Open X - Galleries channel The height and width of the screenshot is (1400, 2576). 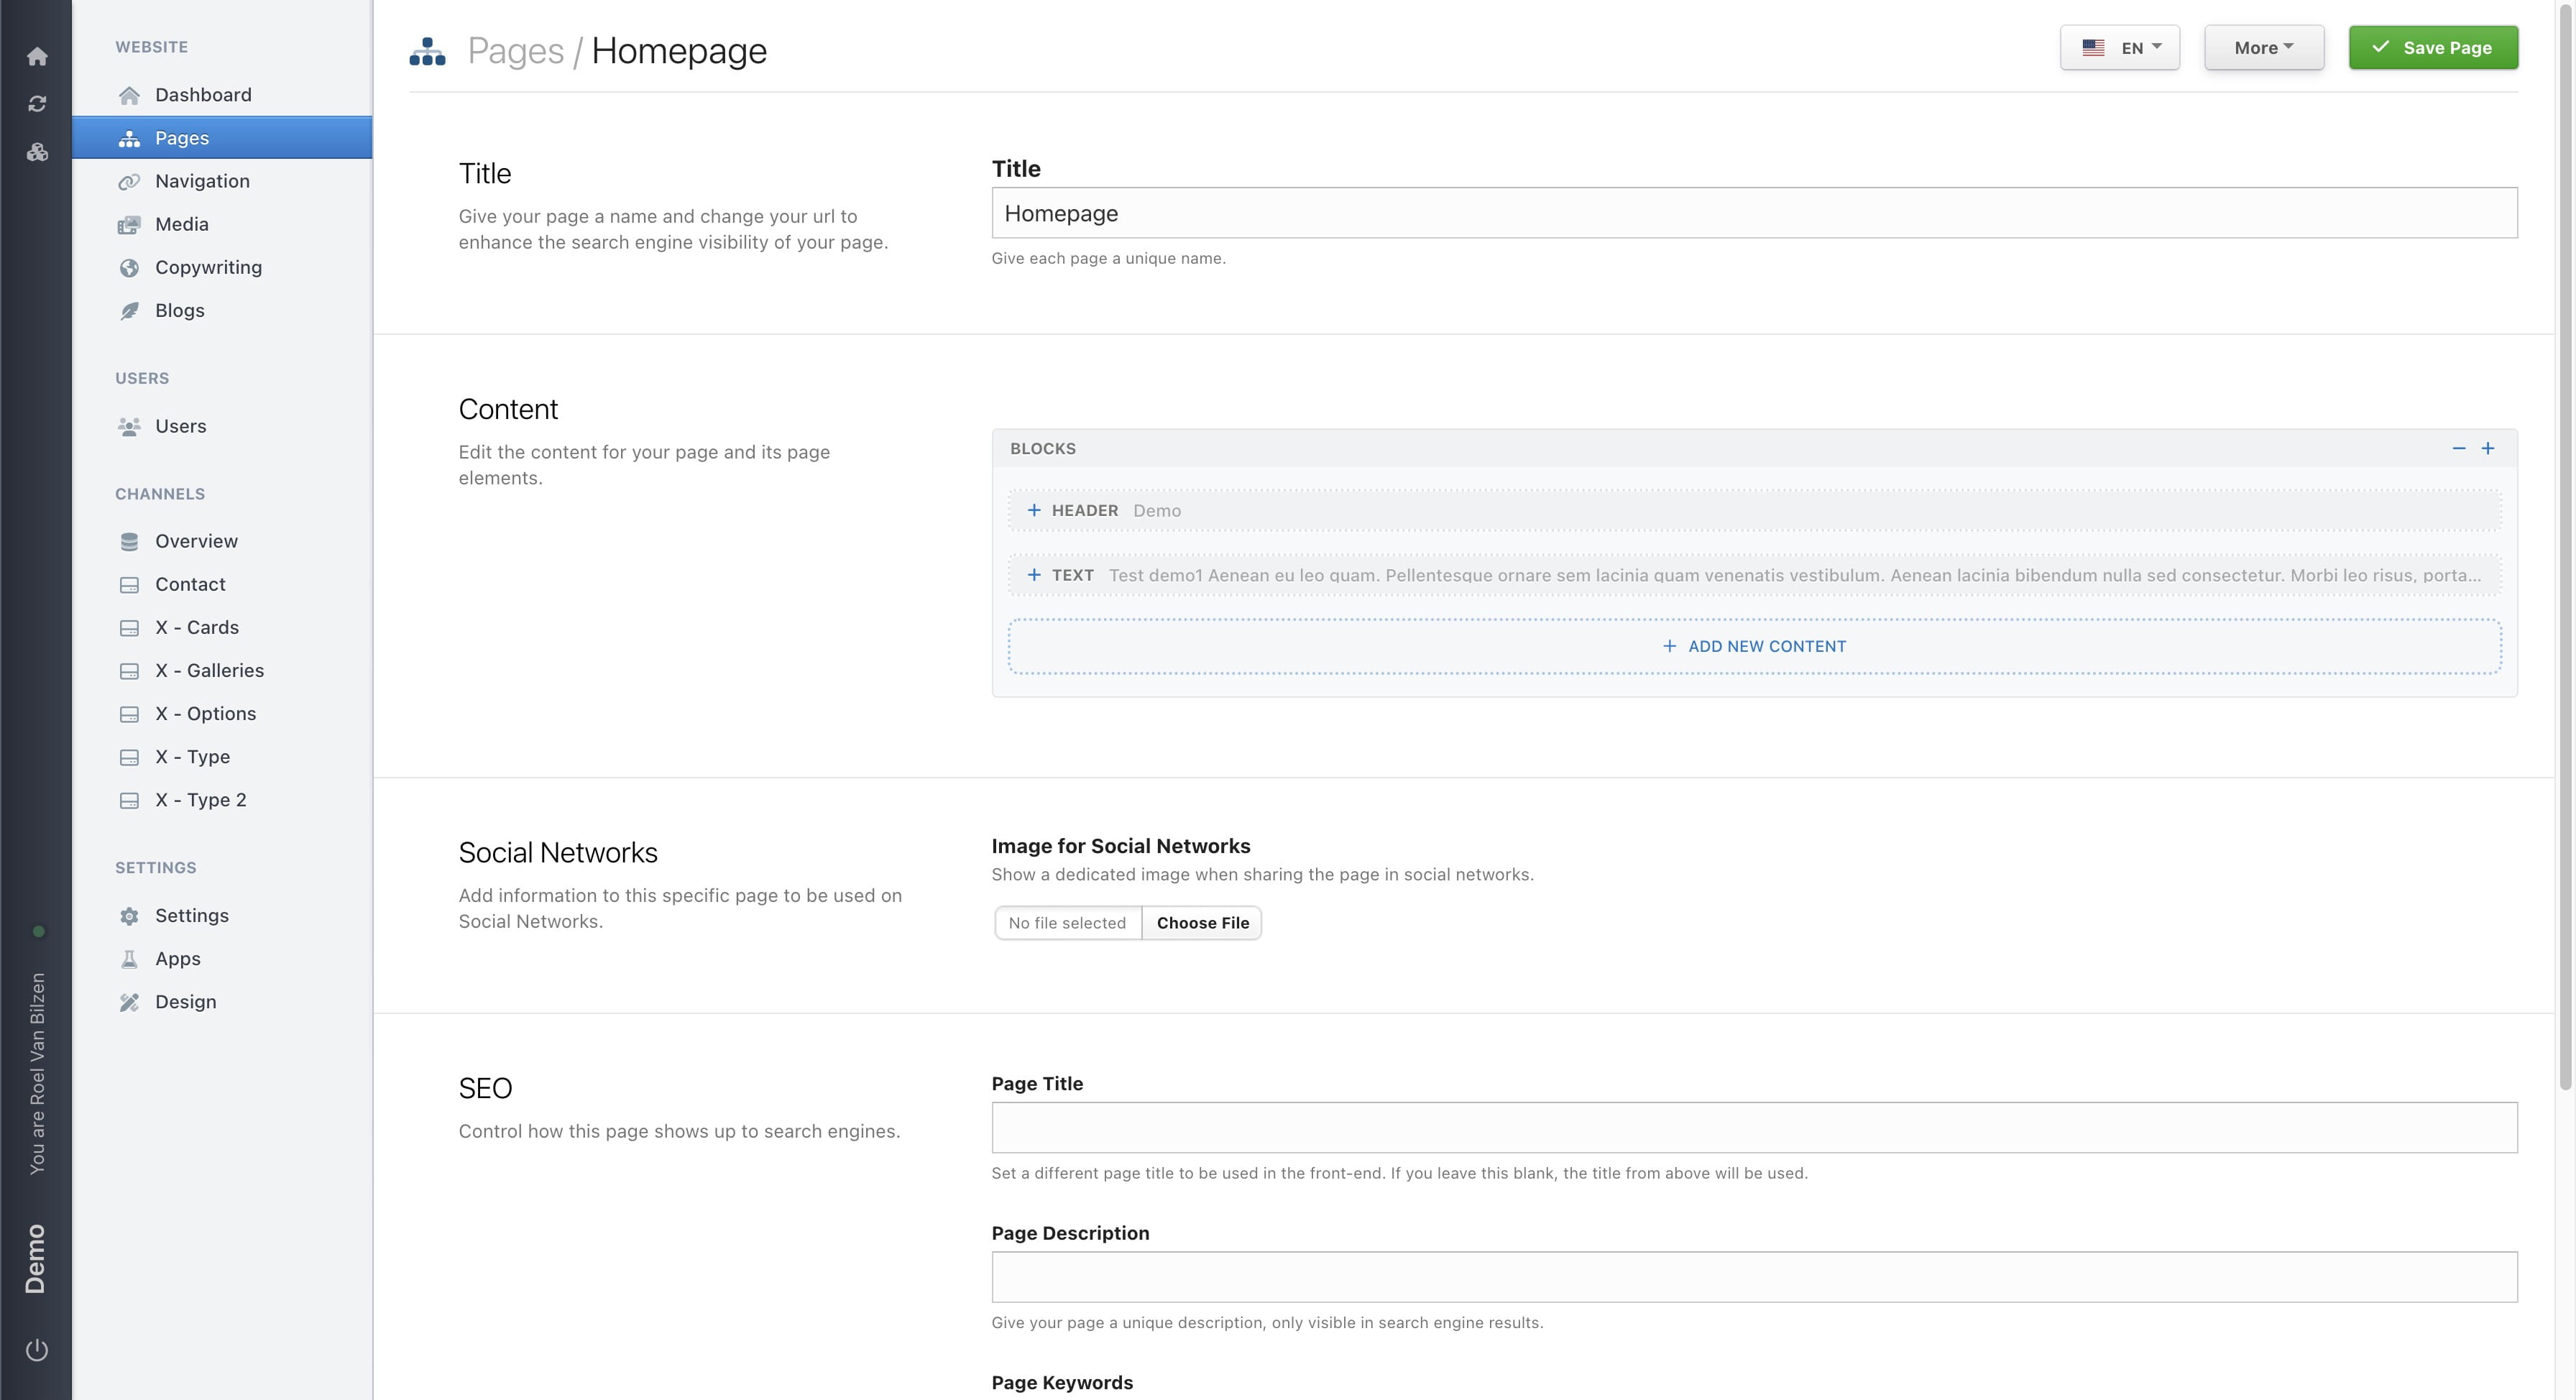(209, 670)
